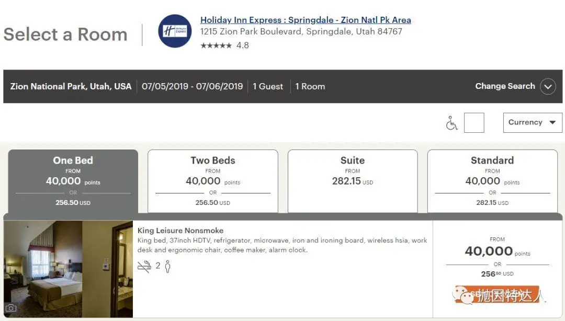Click the hotel address 1215 Zion Park Boulevard
This screenshot has width=565, height=321.
(x=301, y=31)
